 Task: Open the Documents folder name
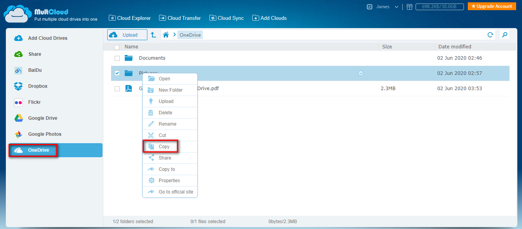152,58
